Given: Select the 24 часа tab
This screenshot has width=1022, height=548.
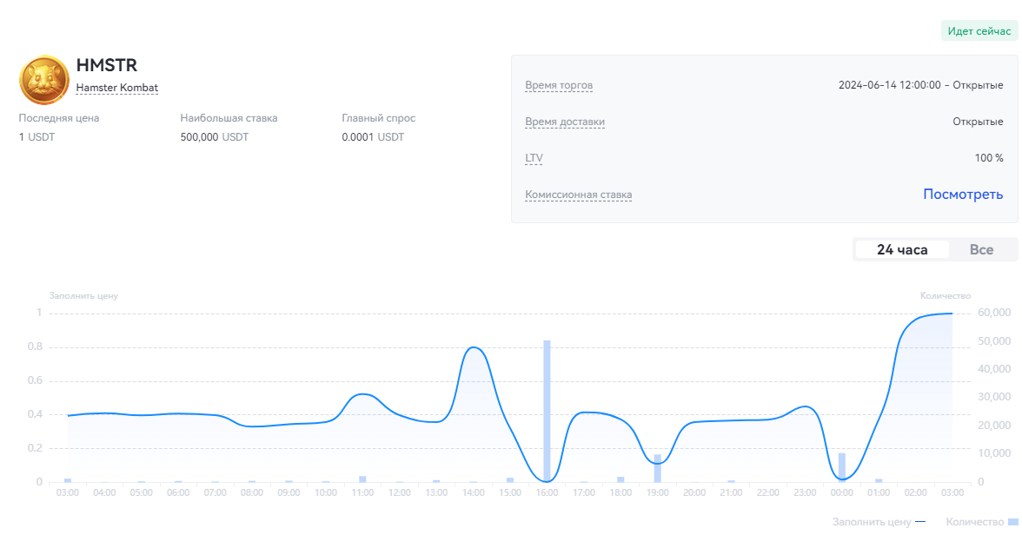Looking at the screenshot, I should click(x=901, y=250).
